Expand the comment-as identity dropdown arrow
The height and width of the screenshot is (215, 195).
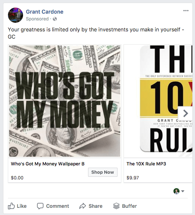pyautogui.click(x=183, y=191)
